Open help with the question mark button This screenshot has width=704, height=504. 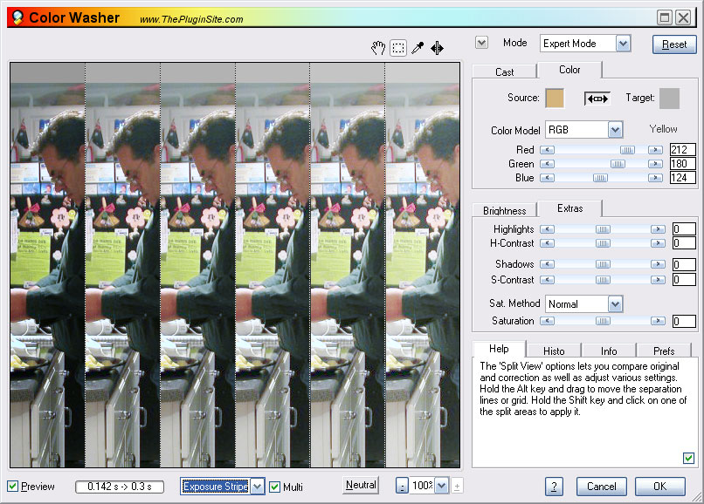point(554,487)
